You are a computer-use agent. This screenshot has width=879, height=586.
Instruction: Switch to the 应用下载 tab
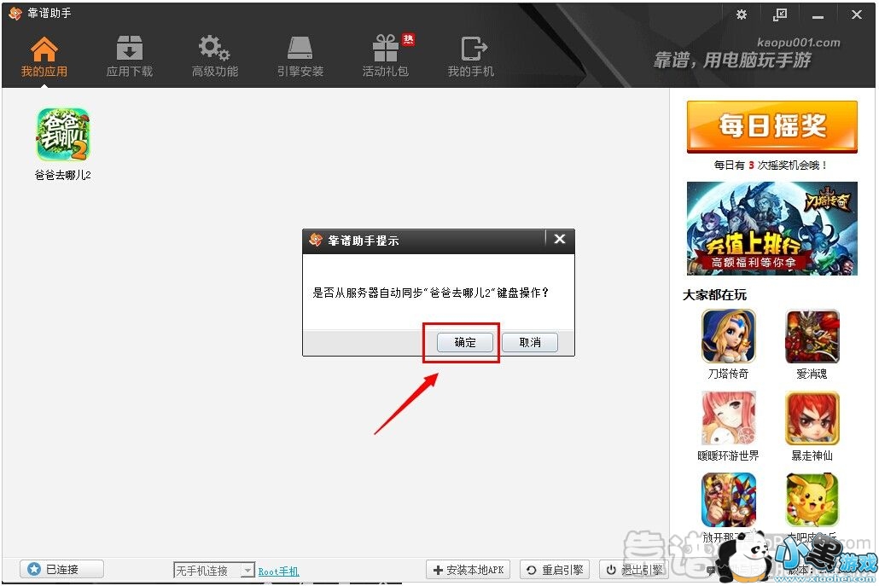(130, 56)
